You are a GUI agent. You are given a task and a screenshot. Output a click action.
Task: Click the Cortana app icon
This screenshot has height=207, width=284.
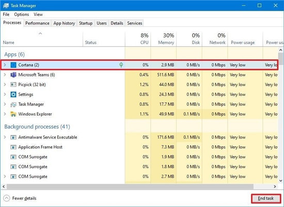point(13,65)
